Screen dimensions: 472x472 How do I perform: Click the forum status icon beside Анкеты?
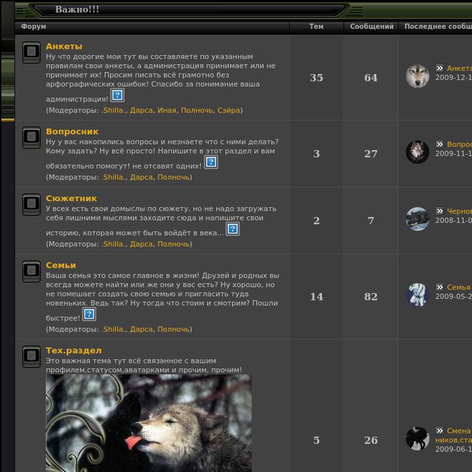tap(31, 52)
